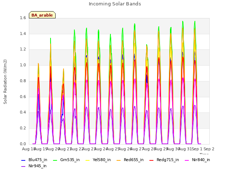
Task: Click the purple Nir945_in legend swatch
Action: click(x=23, y=167)
